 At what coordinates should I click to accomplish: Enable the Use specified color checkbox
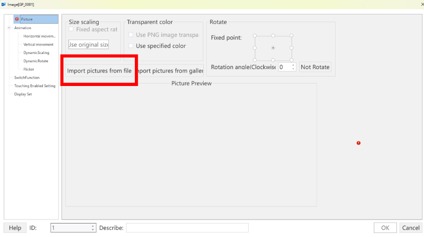click(x=131, y=46)
